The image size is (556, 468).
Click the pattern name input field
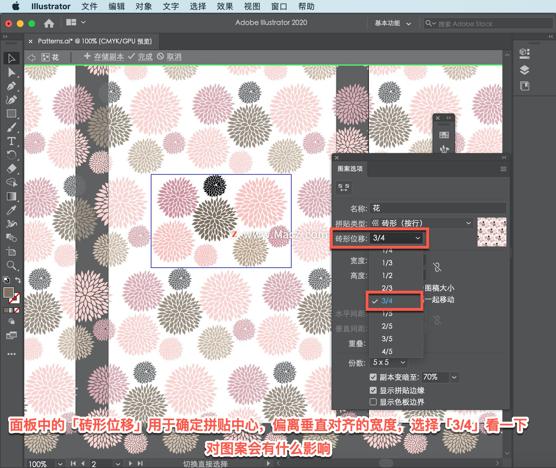pos(438,208)
